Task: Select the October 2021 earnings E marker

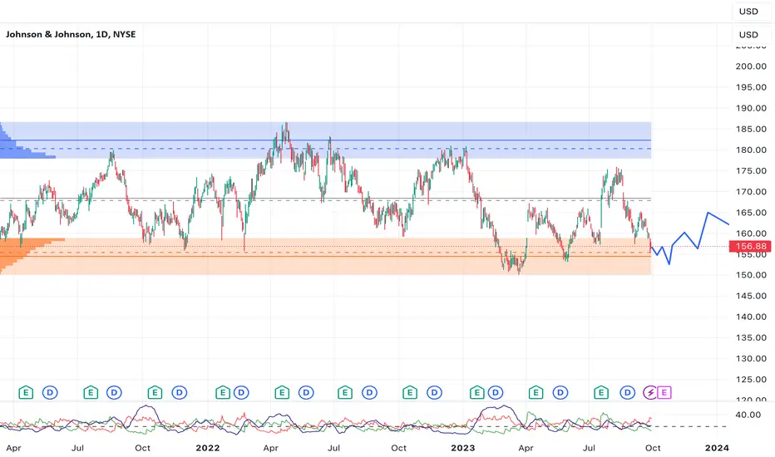Action: (x=155, y=393)
